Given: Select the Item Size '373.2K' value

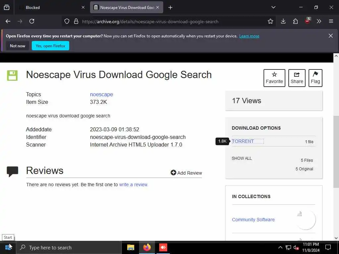Looking at the screenshot, I should point(98,102).
